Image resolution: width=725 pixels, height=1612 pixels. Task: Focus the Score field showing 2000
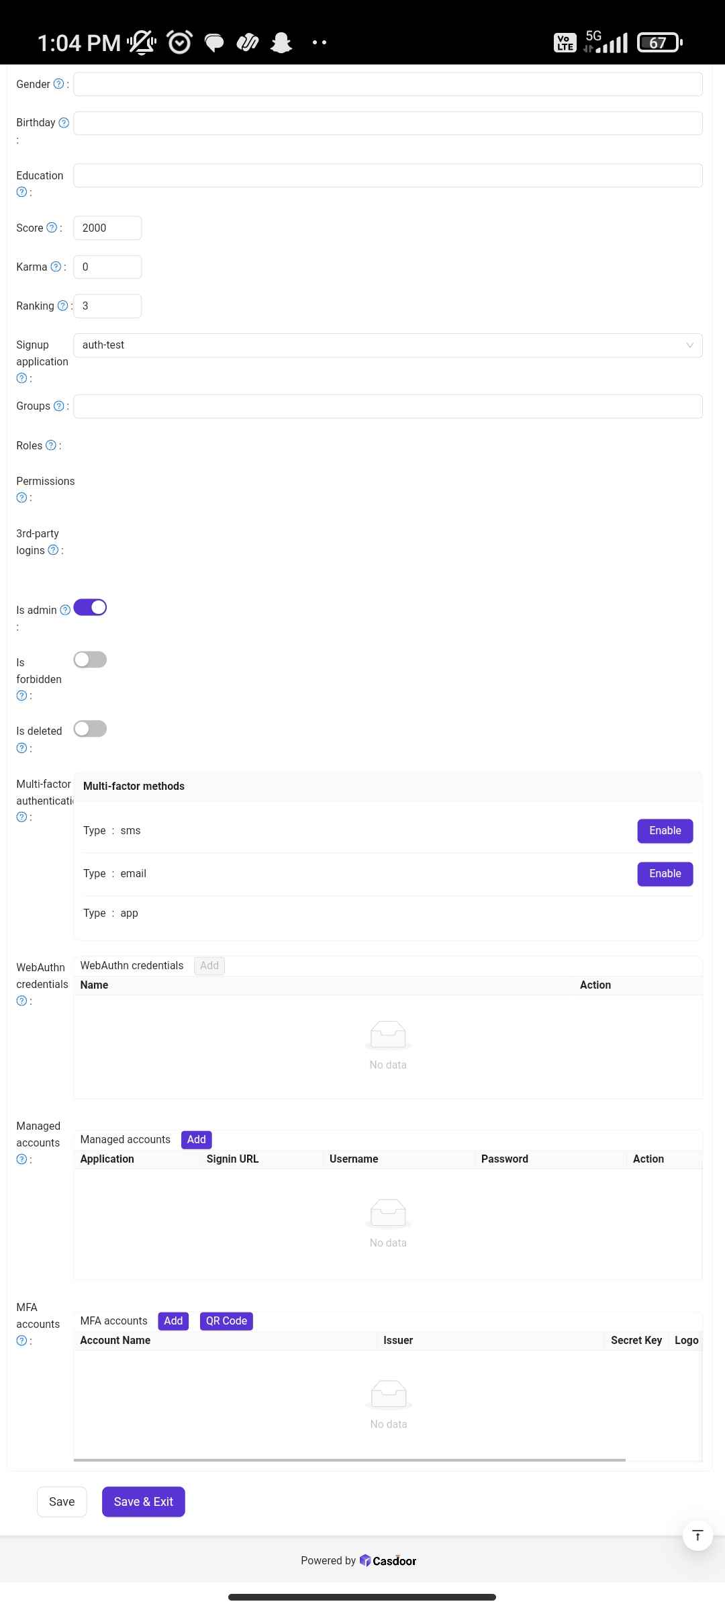(107, 228)
